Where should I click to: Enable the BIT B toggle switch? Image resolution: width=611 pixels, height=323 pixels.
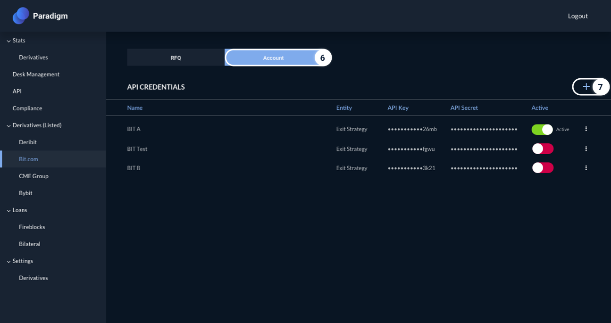coord(543,168)
